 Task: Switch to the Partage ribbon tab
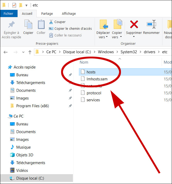pos(47,14)
